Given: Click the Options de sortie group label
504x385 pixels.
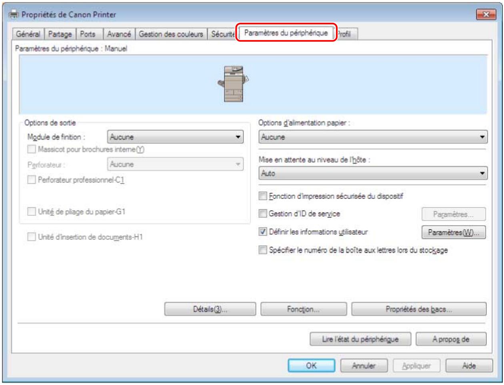Looking at the screenshot, I should point(50,123).
